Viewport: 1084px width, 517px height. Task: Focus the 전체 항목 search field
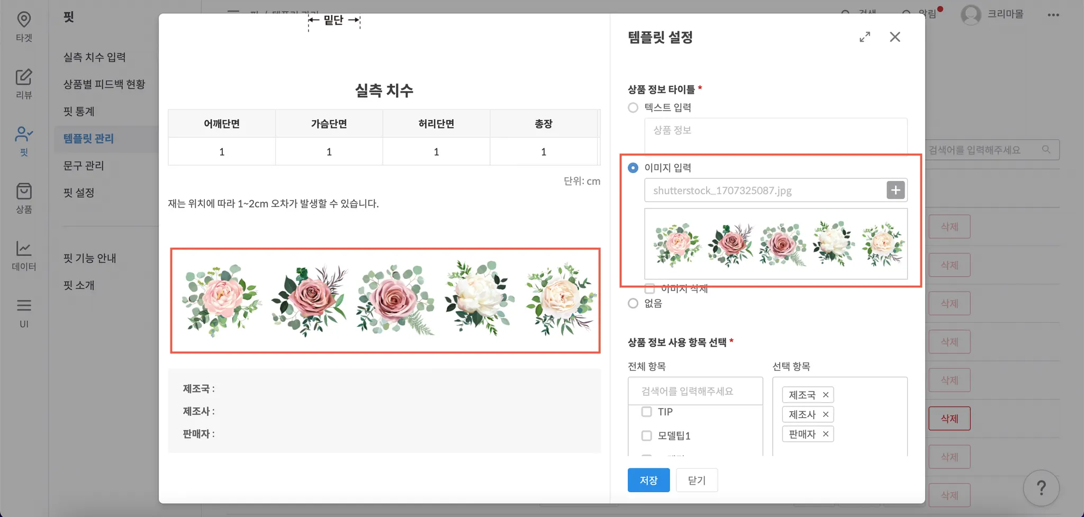(x=695, y=391)
